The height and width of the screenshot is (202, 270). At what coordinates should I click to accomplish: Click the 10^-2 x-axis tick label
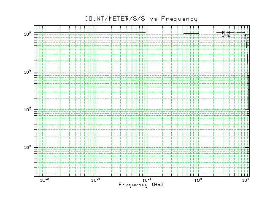96,180
